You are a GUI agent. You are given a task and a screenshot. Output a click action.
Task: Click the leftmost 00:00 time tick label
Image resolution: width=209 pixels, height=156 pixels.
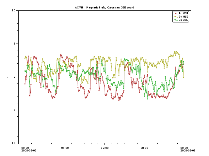tap(25, 148)
